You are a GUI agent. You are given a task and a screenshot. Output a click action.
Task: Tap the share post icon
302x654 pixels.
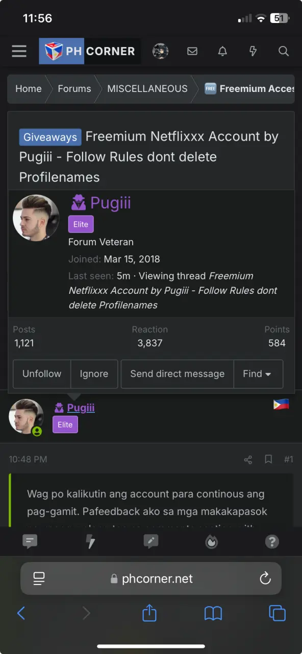tap(248, 459)
